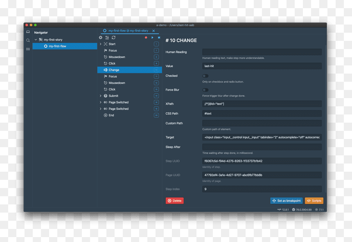Click the flag icon on Focus step 7

coord(106,50)
